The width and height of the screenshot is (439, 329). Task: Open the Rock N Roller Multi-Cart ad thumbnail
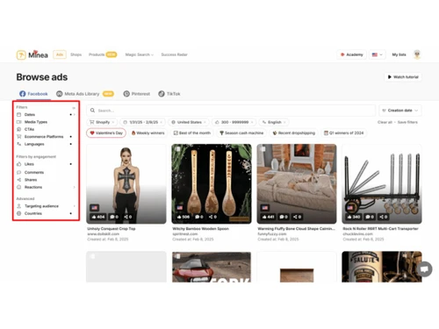pyautogui.click(x=382, y=183)
